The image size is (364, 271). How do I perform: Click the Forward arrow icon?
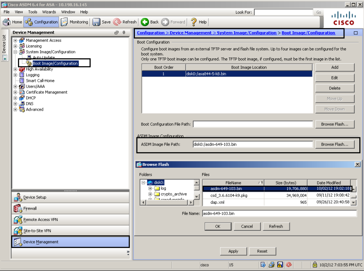coord(165,22)
